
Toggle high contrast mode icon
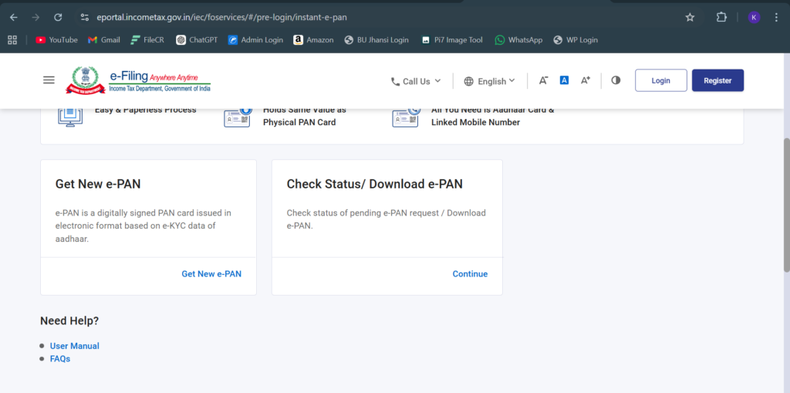[616, 80]
